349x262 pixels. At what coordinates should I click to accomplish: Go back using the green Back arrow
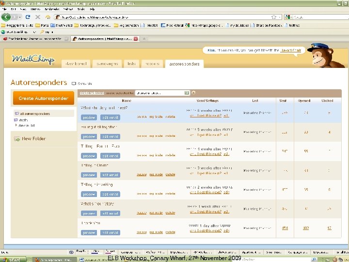coord(6,17)
